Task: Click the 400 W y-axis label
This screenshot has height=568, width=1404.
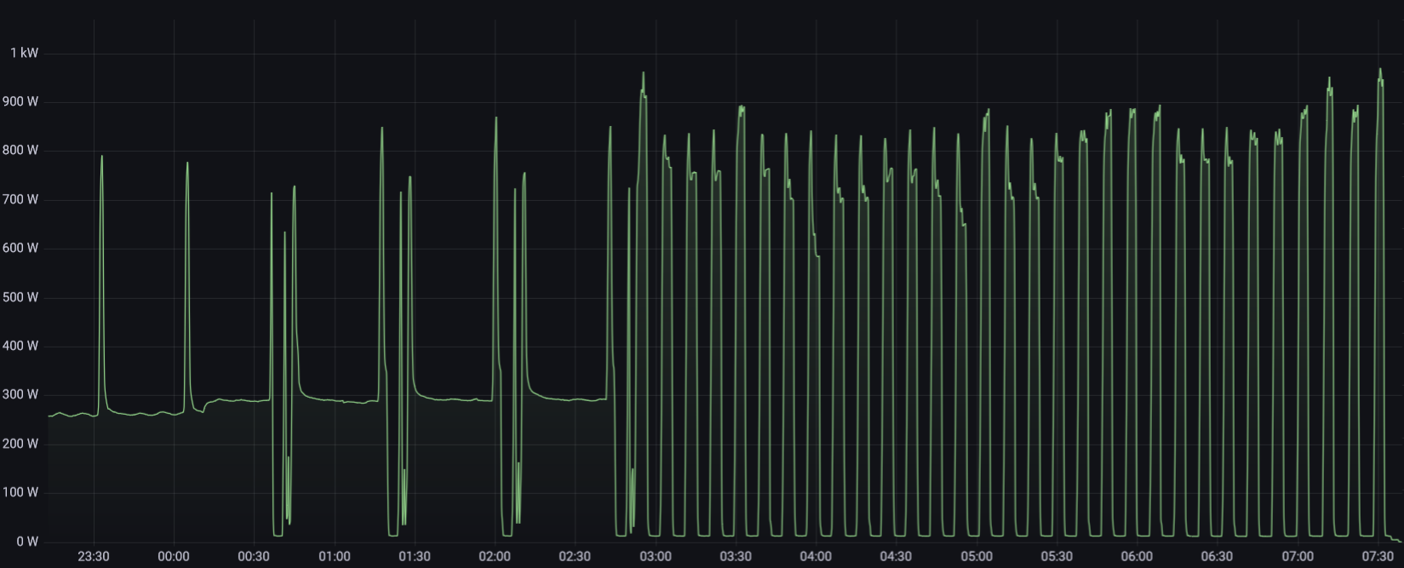Action: 21,346
